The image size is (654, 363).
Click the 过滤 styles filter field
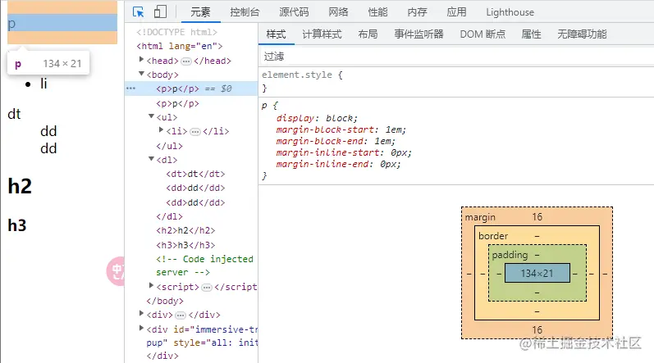click(456, 57)
